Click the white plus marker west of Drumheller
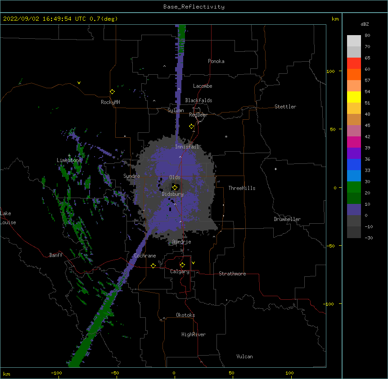 tap(275, 169)
